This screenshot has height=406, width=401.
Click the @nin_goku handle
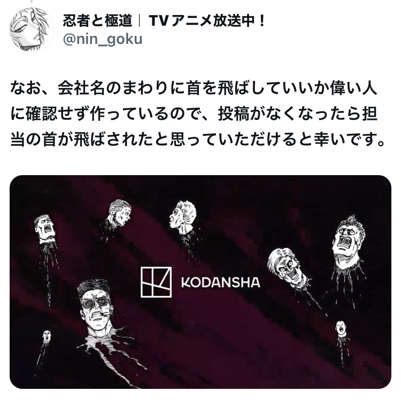tap(103, 39)
